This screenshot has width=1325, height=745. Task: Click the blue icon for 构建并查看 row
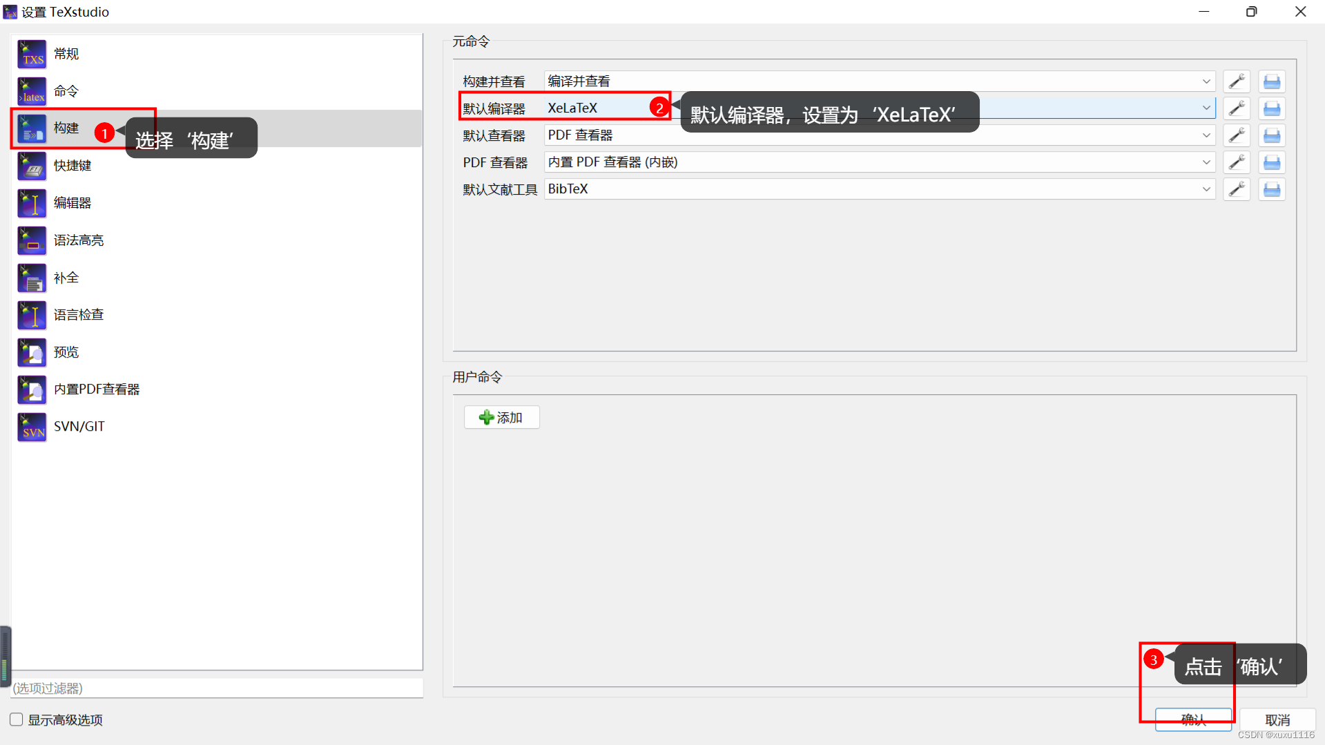tap(1272, 81)
